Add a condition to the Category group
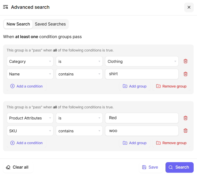 click(27, 86)
